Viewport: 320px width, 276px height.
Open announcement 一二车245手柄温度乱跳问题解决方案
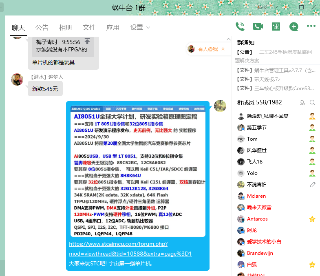pyautogui.click(x=274, y=56)
